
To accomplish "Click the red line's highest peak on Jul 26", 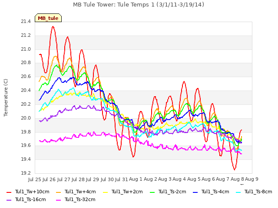I will coord(53,26).
